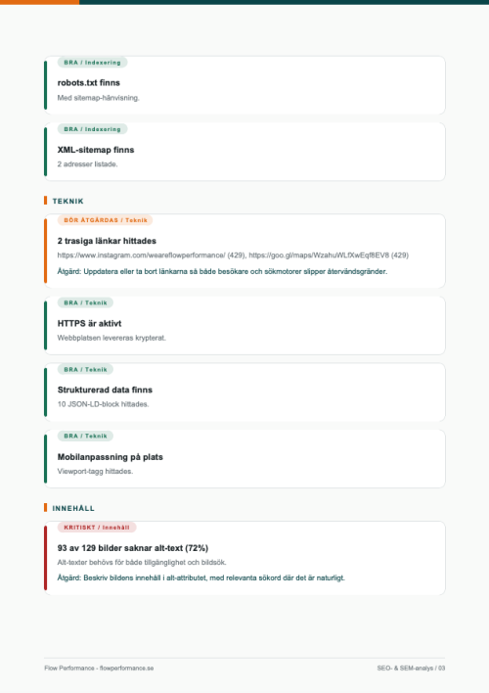Click the red 'KRITISKT / Innehåll' badge
The image size is (489, 693).
tap(97, 528)
